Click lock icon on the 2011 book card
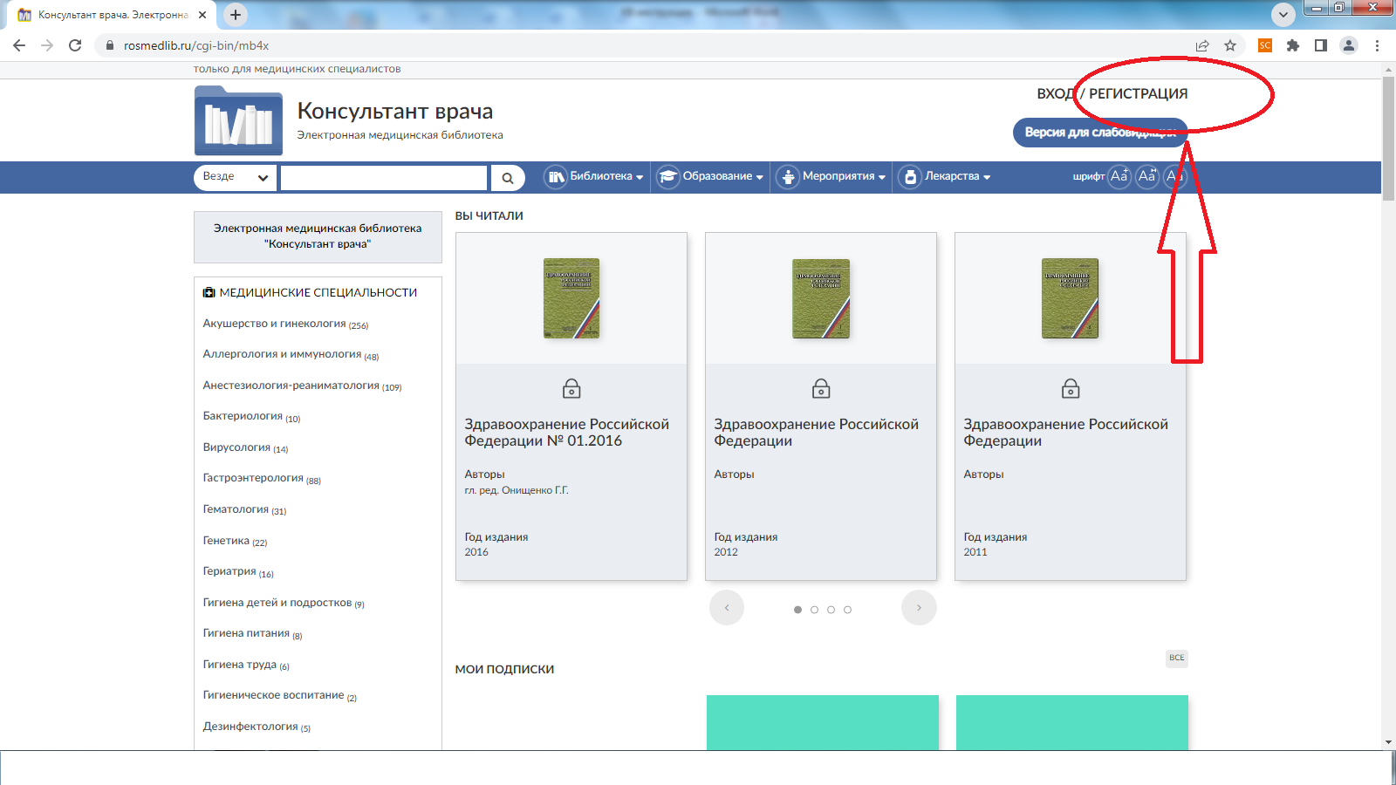The height and width of the screenshot is (785, 1396). (x=1071, y=388)
